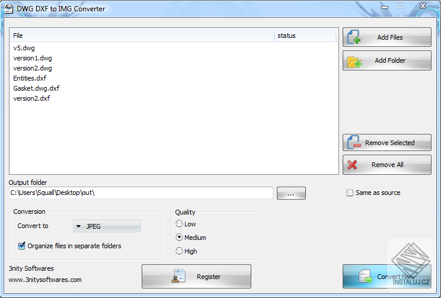This screenshot has height=298, width=441.
Task: Click the Remove All button label
Action: coord(387,165)
